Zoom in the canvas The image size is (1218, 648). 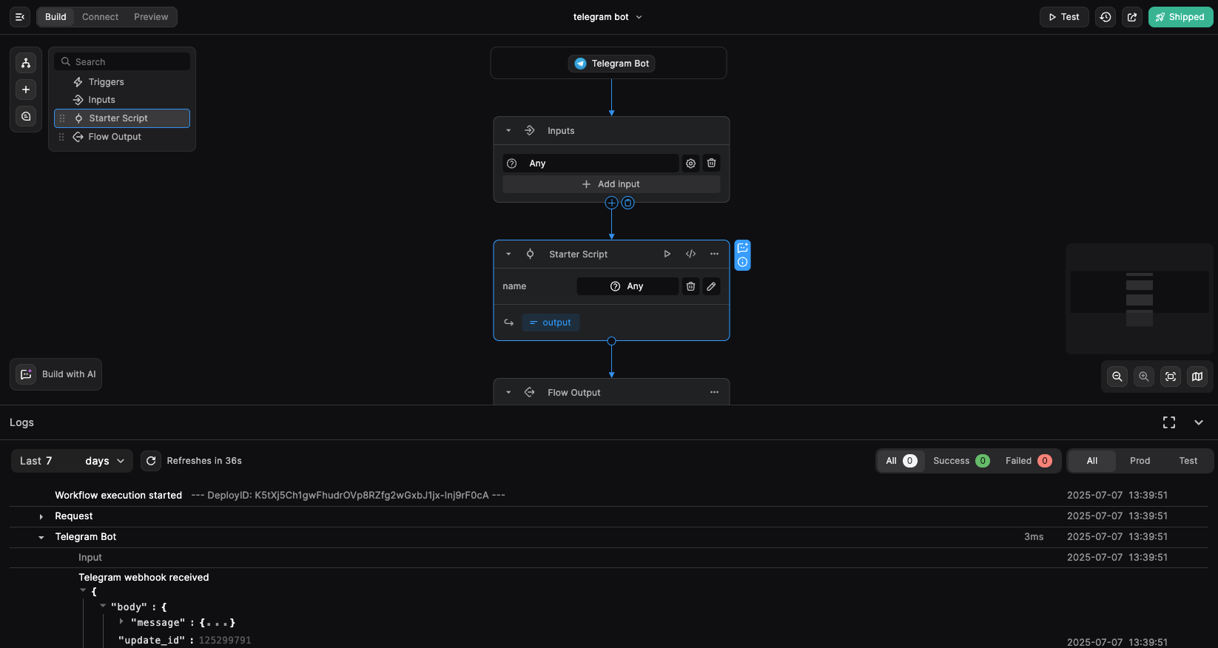click(x=1144, y=377)
